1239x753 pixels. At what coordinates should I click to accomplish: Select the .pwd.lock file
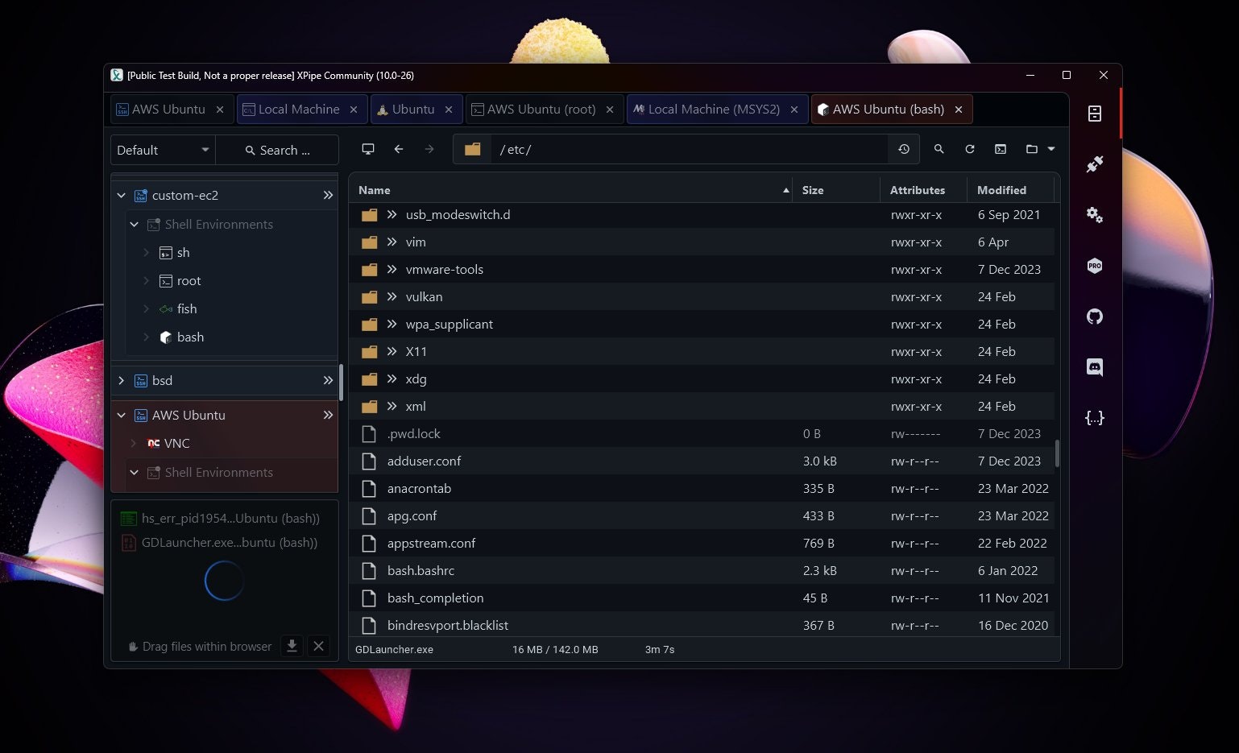pos(702,433)
